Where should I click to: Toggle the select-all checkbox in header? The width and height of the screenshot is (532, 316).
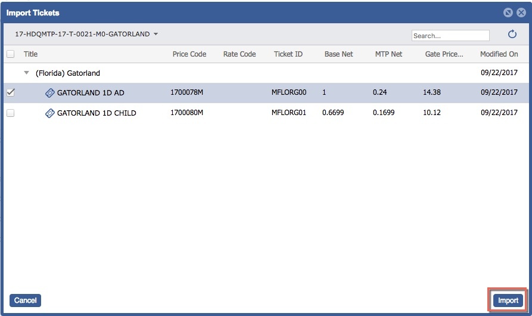10,54
